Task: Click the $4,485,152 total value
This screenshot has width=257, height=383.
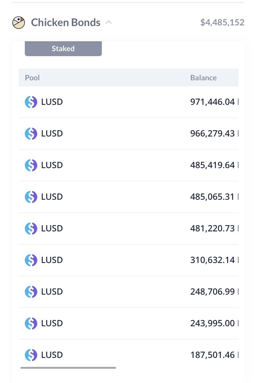Action: tap(222, 22)
